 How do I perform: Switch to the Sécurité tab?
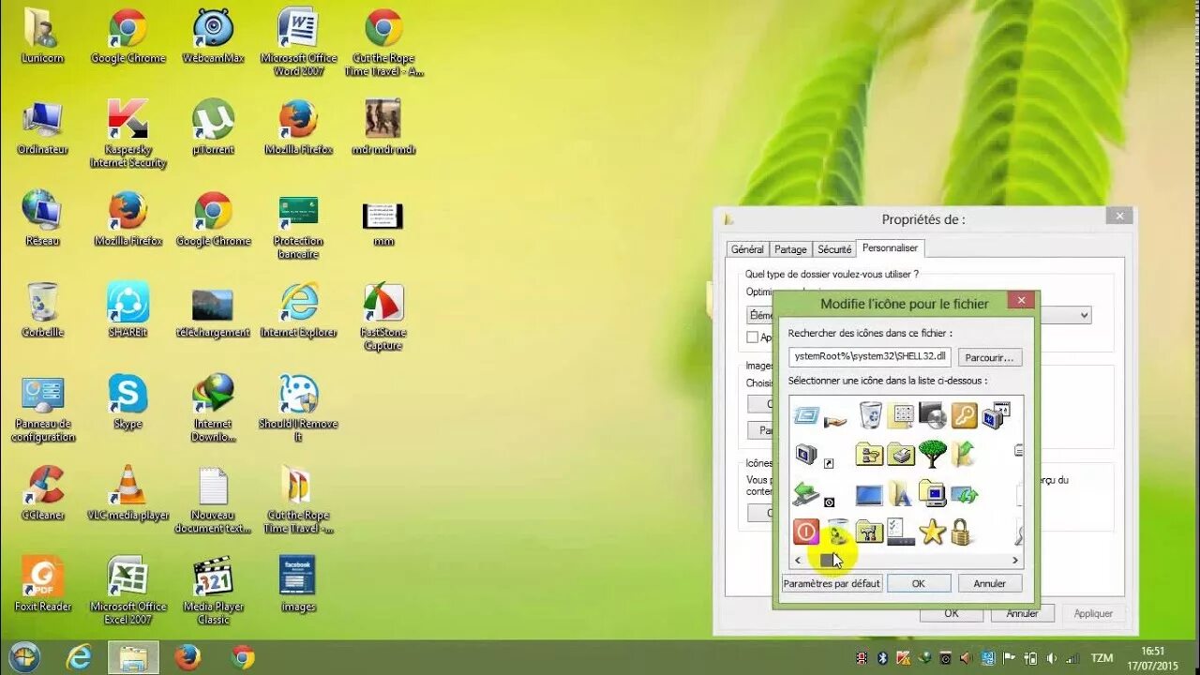click(x=834, y=249)
